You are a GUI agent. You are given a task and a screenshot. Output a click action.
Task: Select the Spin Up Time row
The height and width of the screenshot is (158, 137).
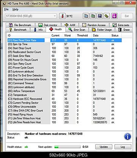click(65, 44)
